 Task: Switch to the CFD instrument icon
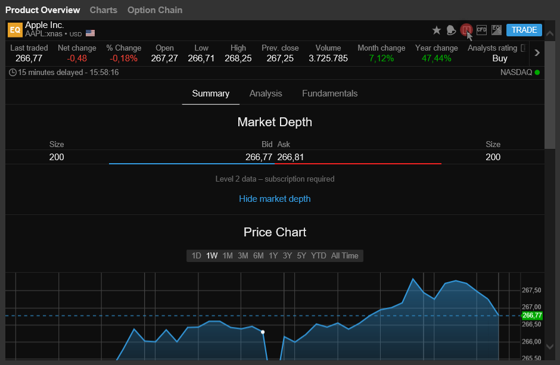click(481, 30)
